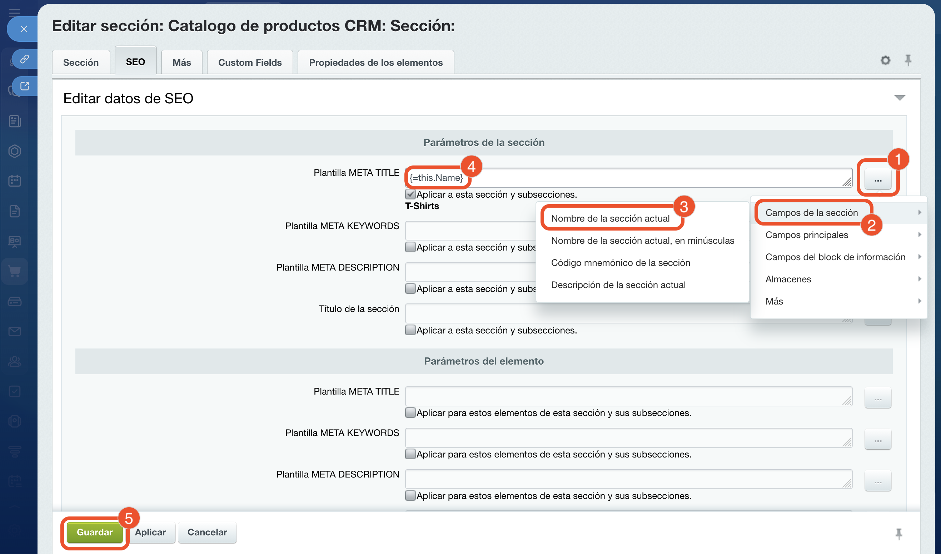Collapse the Editar datos de SEO section

coord(900,98)
